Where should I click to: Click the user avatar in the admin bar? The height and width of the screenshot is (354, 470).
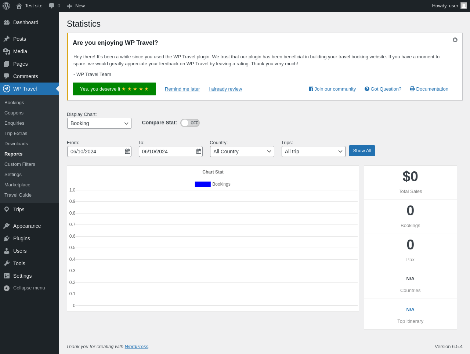tap(464, 6)
